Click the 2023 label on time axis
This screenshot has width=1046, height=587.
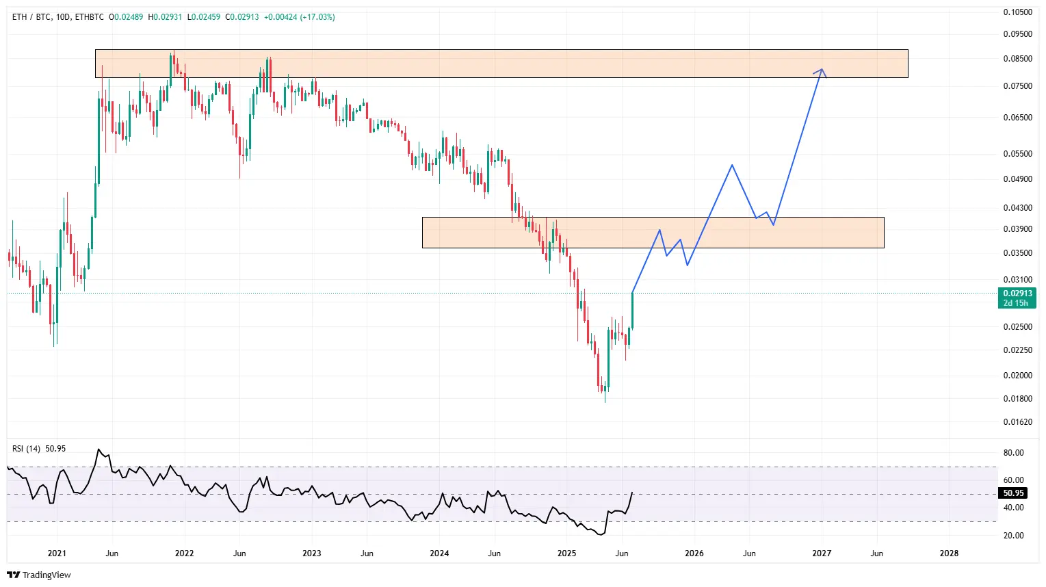tap(311, 553)
